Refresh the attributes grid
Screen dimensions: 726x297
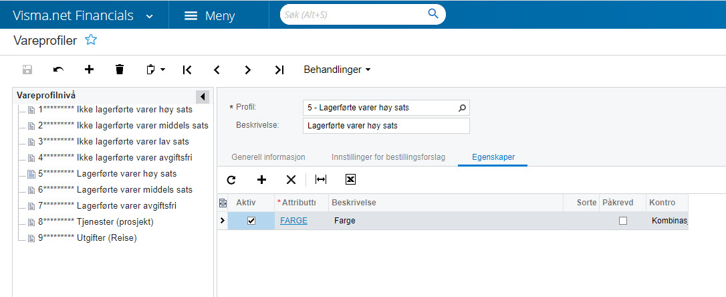231,180
